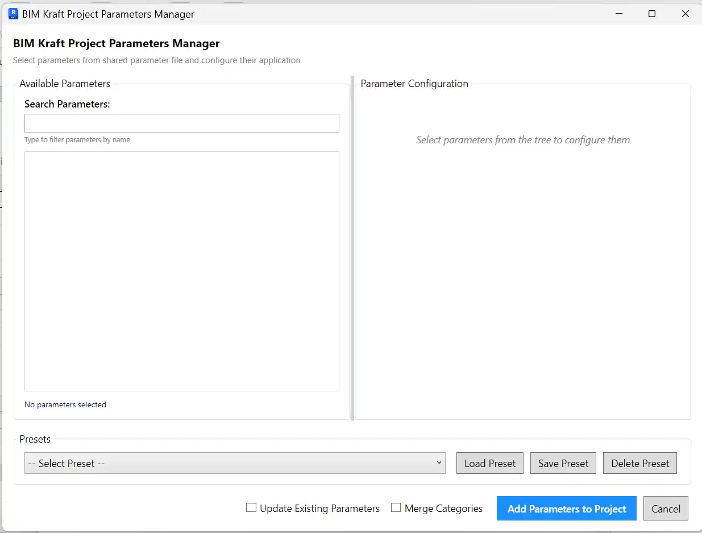Focus the Search Parameters text field
Image resolution: width=702 pixels, height=533 pixels.
pos(181,123)
